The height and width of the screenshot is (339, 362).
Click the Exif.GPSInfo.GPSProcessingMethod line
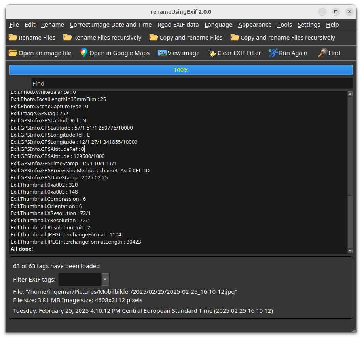[x=80, y=171]
